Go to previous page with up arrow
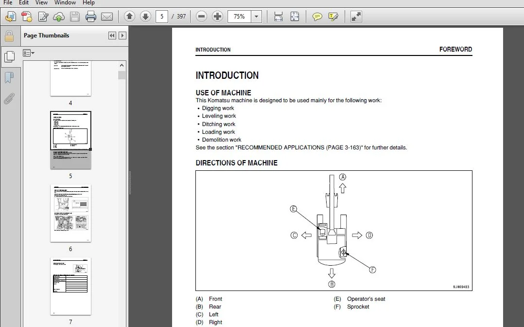The height and width of the screenshot is (327, 524). tap(129, 17)
